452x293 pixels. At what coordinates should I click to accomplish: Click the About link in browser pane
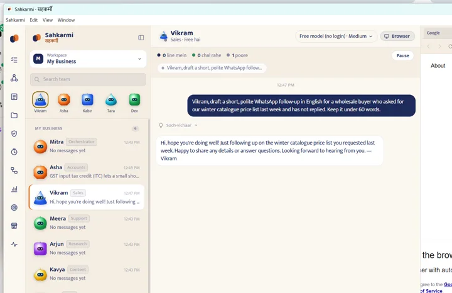[438, 66]
